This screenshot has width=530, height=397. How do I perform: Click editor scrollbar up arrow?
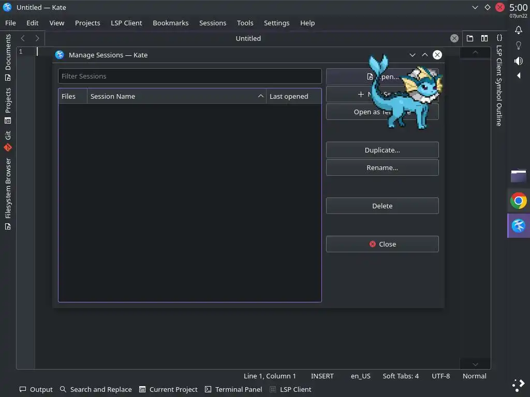[475, 52]
